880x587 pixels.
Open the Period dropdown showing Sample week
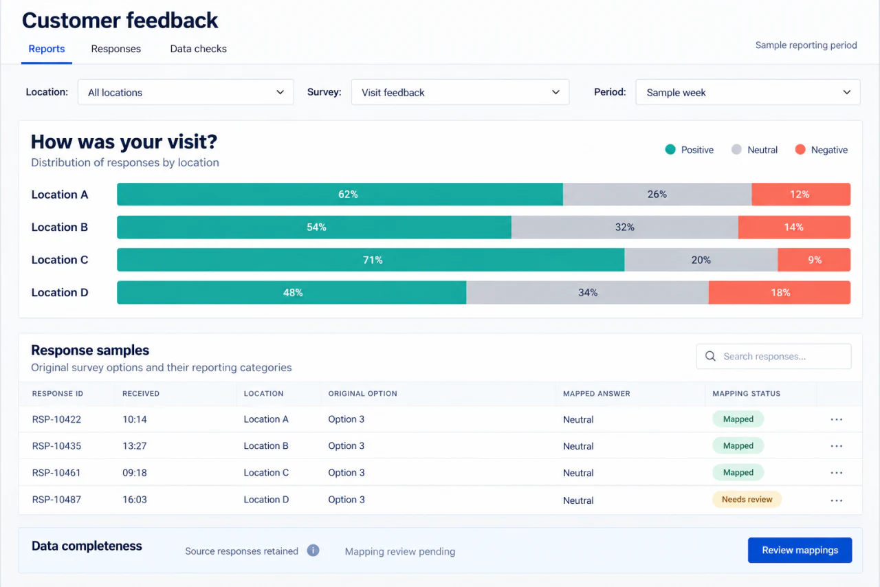pyautogui.click(x=748, y=92)
